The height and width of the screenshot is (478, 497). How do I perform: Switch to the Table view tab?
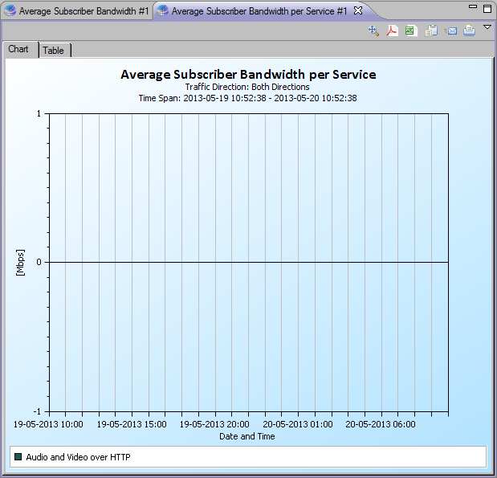click(x=53, y=51)
